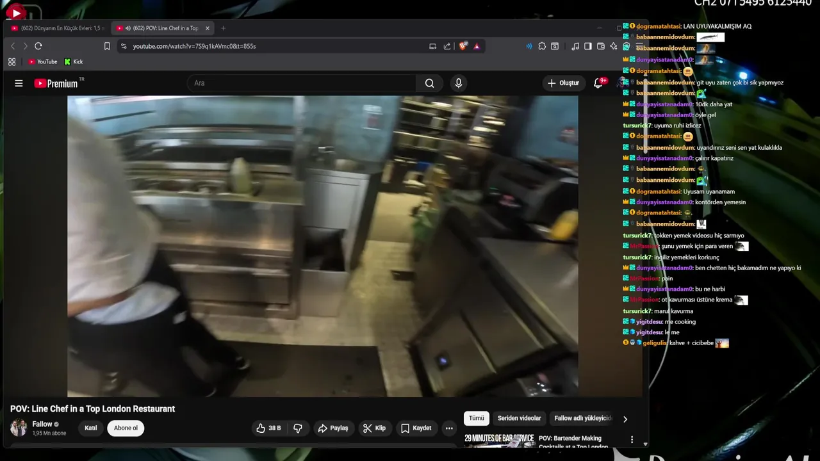Click the video title text POV: Line Chef
Viewport: 820px width, 461px height.
coord(92,408)
